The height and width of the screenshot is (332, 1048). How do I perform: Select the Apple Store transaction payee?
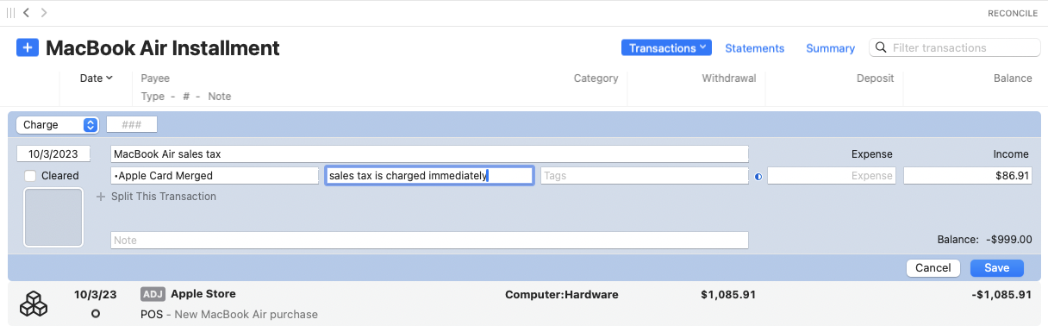(x=203, y=294)
